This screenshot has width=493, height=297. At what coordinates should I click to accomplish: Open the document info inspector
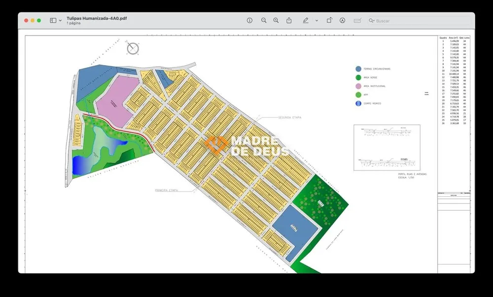[x=249, y=20]
